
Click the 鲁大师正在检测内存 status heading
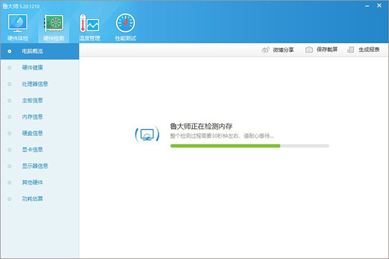[201, 126]
